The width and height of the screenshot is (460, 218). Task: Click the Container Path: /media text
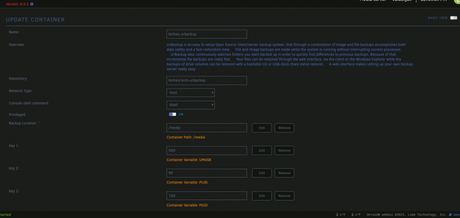186,138
